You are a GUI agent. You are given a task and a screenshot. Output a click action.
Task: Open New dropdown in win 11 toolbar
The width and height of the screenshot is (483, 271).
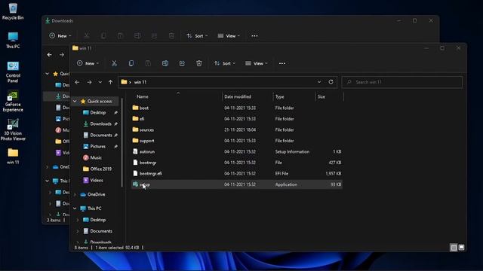(x=88, y=63)
